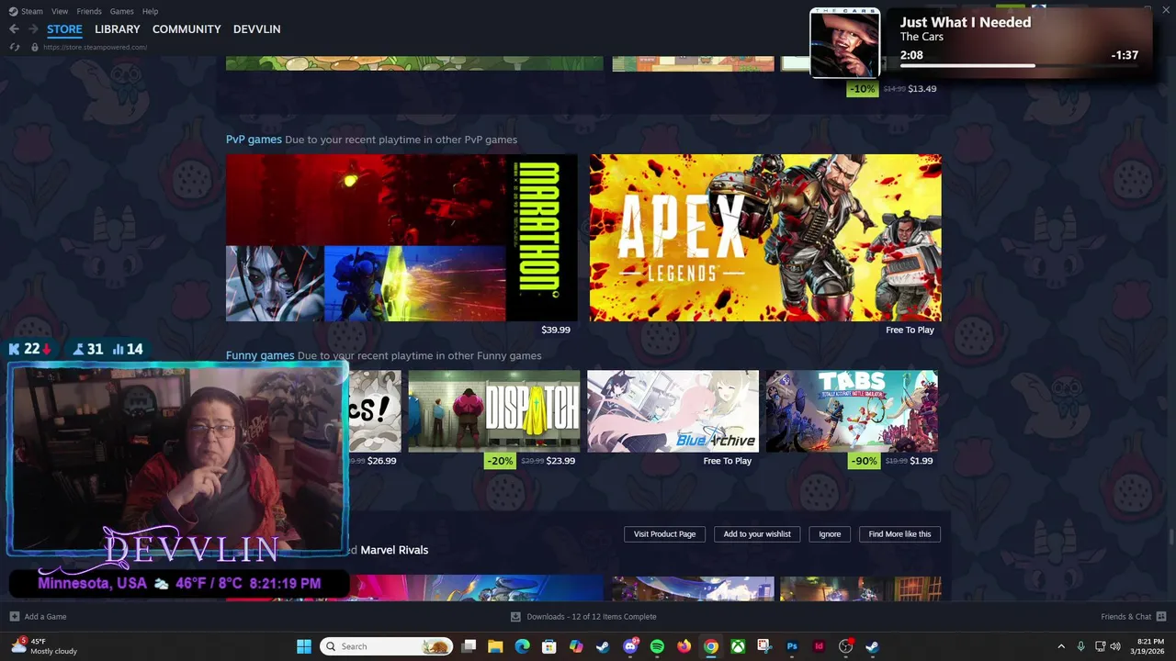Switch to the LIBRARY tab
Viewport: 1176px width, 661px height.
pos(118,29)
